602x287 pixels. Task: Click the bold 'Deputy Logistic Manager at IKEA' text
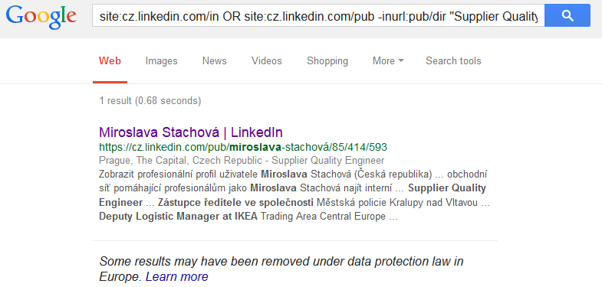pyautogui.click(x=179, y=217)
